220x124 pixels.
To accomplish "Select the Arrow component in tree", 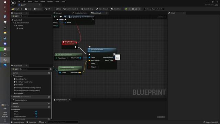I will click(21, 28).
